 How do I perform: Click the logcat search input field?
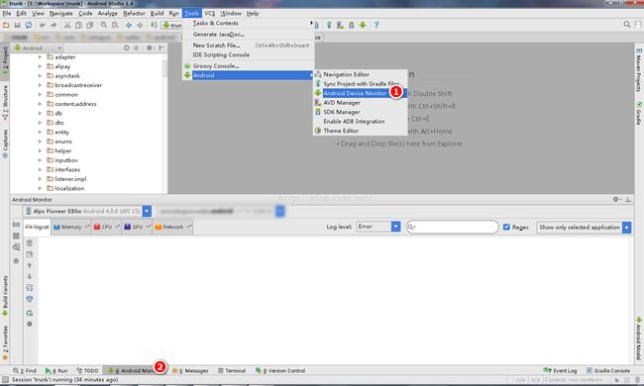point(452,227)
